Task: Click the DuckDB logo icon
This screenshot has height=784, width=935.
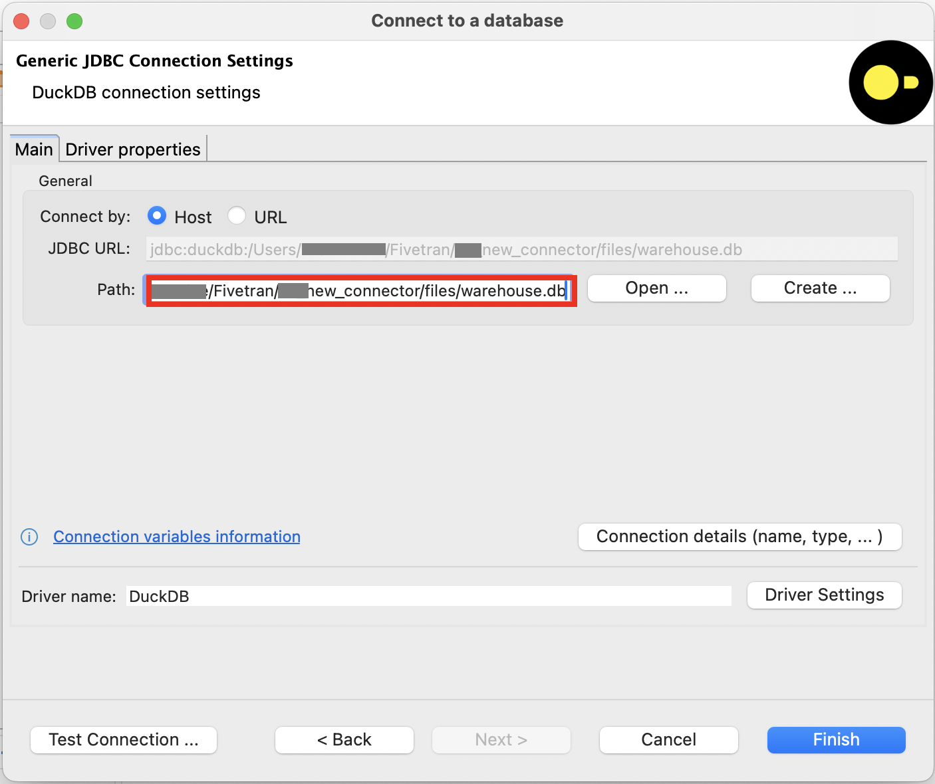Action: click(x=890, y=82)
